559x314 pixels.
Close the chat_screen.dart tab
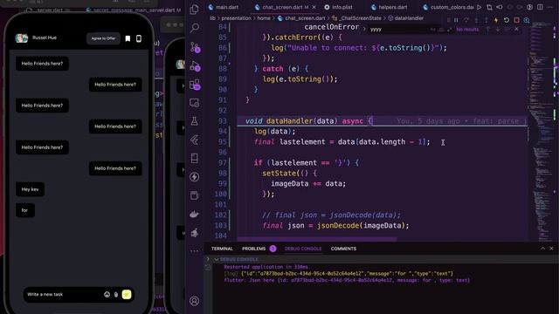tap(314, 7)
